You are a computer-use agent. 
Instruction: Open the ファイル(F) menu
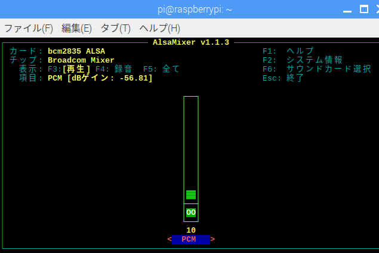coord(29,28)
